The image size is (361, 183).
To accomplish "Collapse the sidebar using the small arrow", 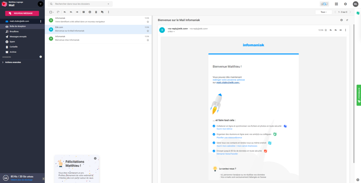I will 43,178.
